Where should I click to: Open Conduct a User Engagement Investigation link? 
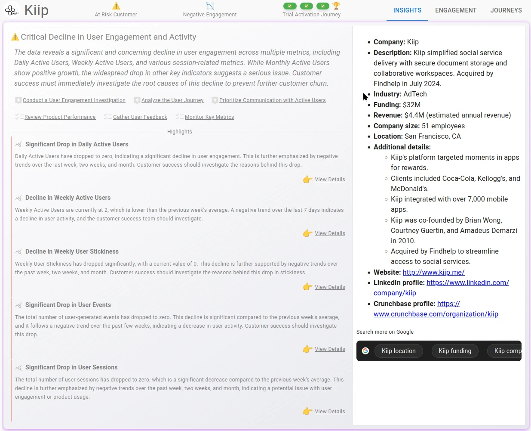tap(74, 100)
